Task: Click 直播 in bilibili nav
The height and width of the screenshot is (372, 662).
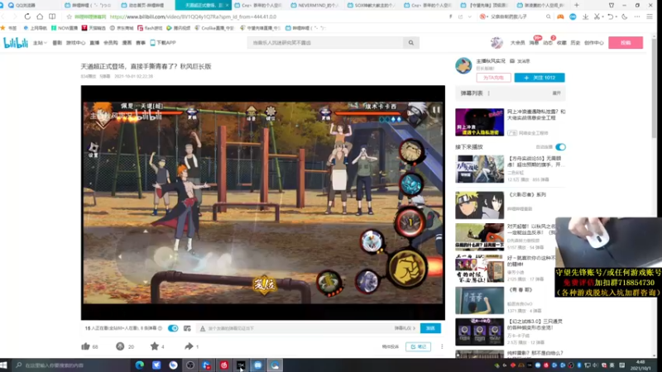Action: coord(94,43)
